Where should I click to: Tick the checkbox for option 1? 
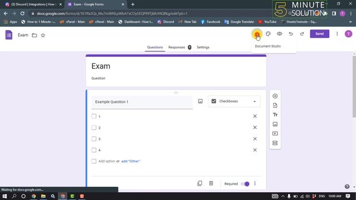(94, 116)
